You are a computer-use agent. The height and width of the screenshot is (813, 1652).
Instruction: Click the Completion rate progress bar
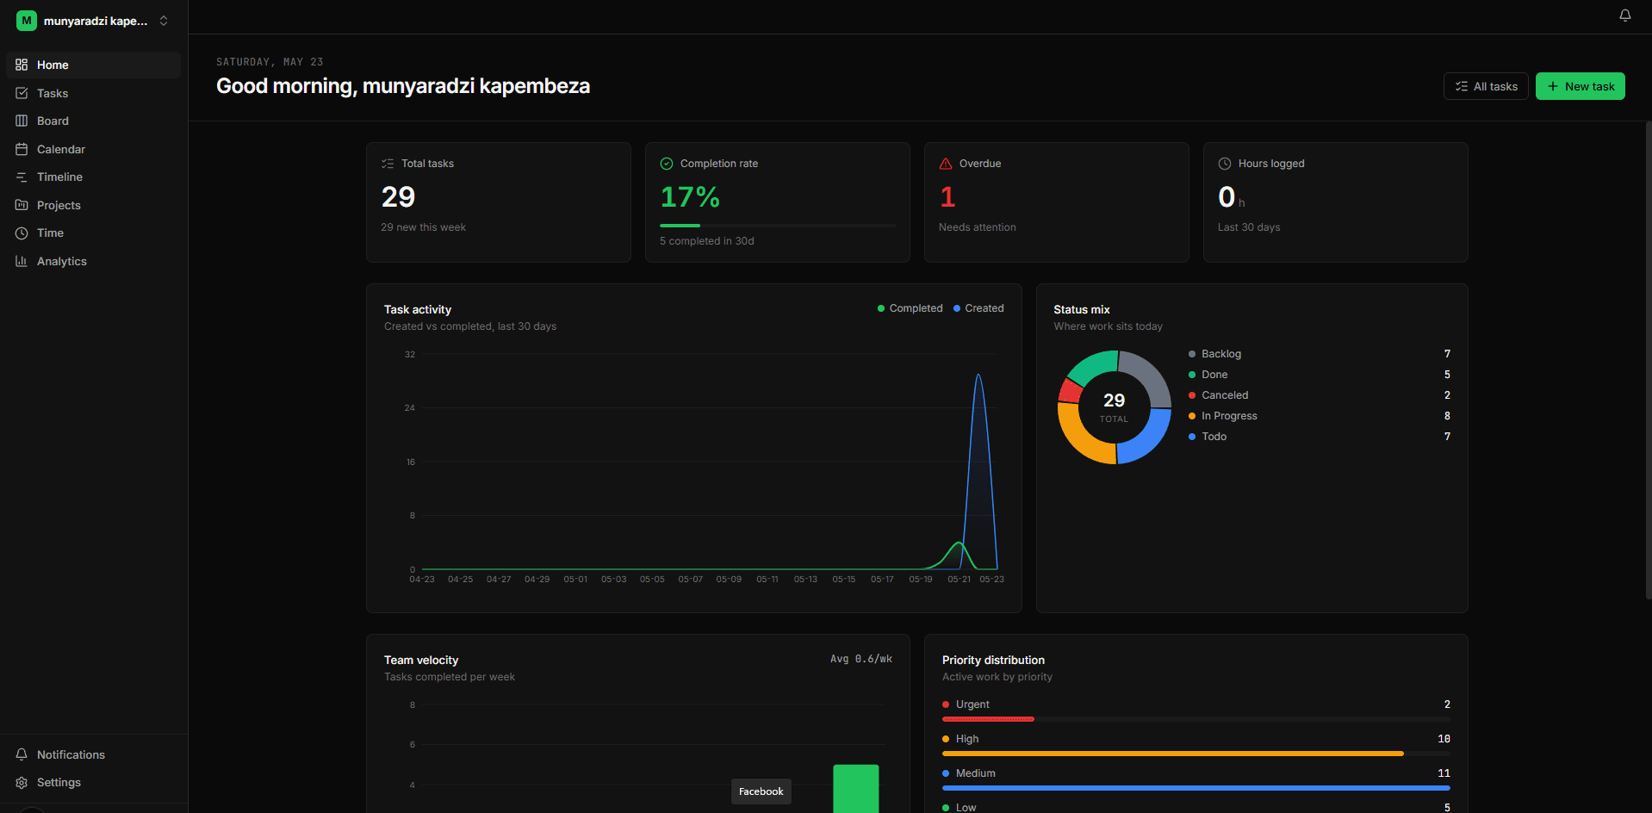click(778, 226)
